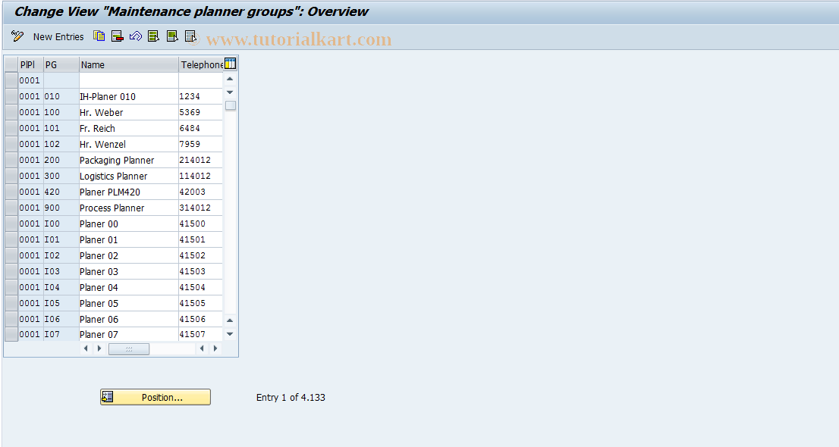Select row selector for Hr. Wenzel
This screenshot has height=447, width=839.
click(x=11, y=144)
